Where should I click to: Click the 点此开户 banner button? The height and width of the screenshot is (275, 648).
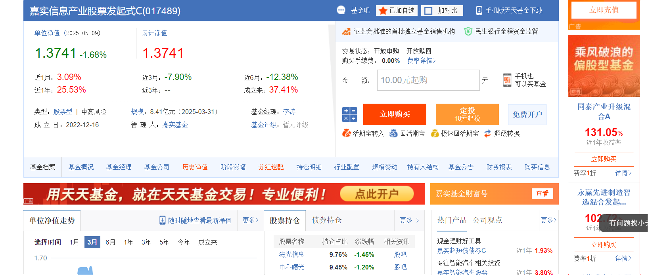pos(377,194)
